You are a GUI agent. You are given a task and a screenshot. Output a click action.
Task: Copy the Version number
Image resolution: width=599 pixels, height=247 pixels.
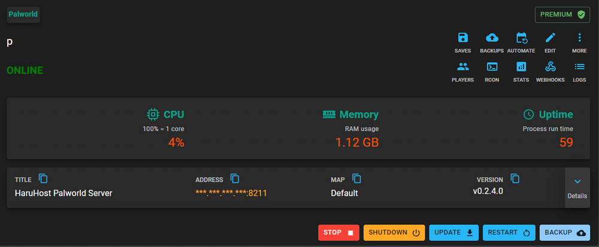[515, 178]
